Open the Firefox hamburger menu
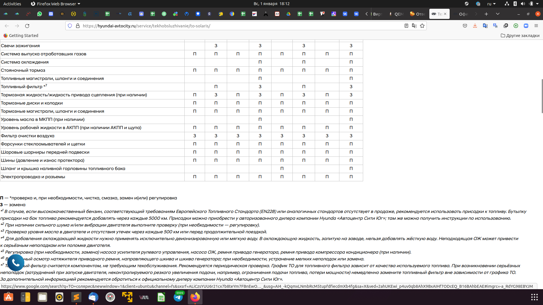This screenshot has width=543, height=305. click(x=536, y=26)
